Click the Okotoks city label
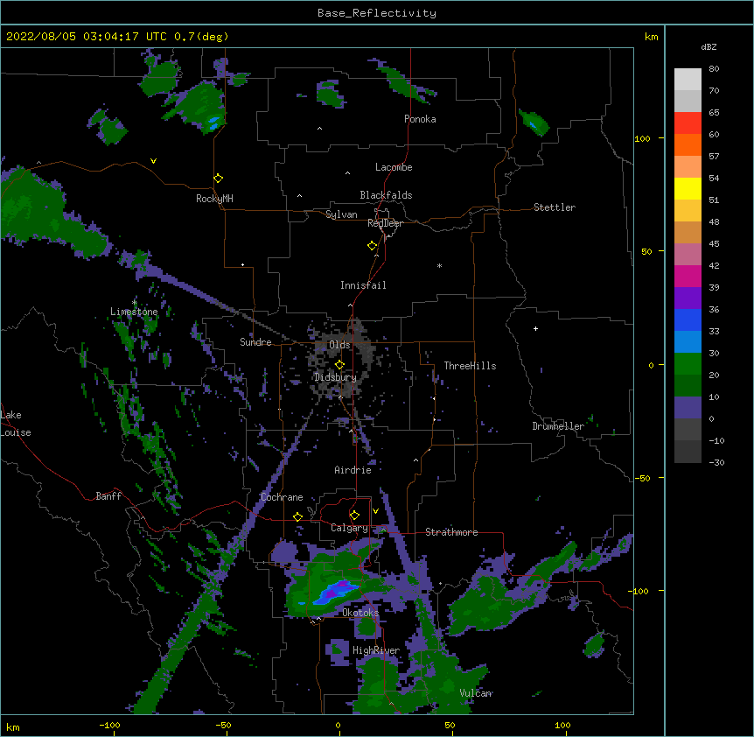The height and width of the screenshot is (737, 754). pos(360,613)
